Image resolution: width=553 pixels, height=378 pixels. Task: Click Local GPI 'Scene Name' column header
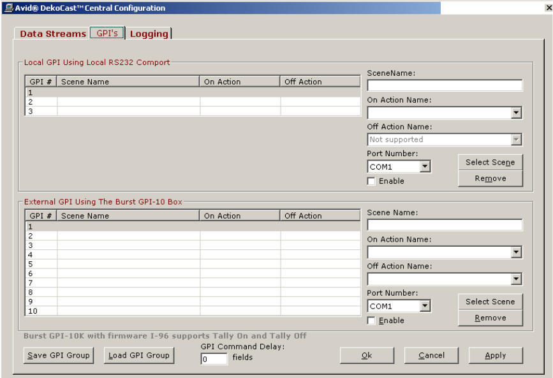tap(128, 82)
